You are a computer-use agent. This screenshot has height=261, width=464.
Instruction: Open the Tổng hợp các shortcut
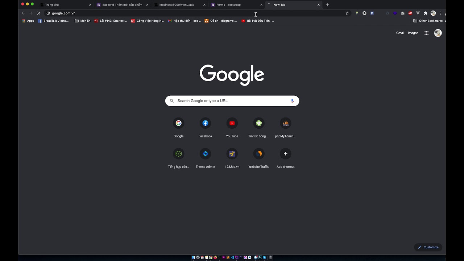click(178, 158)
